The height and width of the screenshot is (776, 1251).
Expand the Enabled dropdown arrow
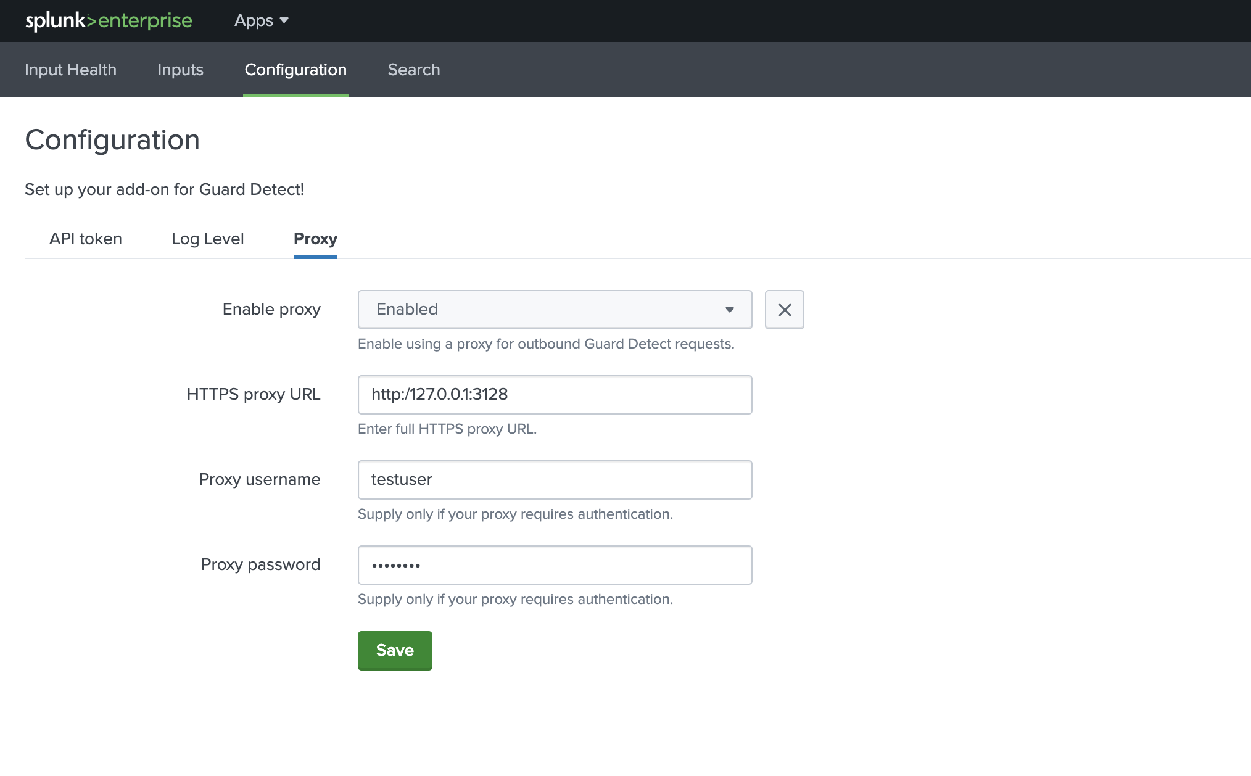coord(730,310)
